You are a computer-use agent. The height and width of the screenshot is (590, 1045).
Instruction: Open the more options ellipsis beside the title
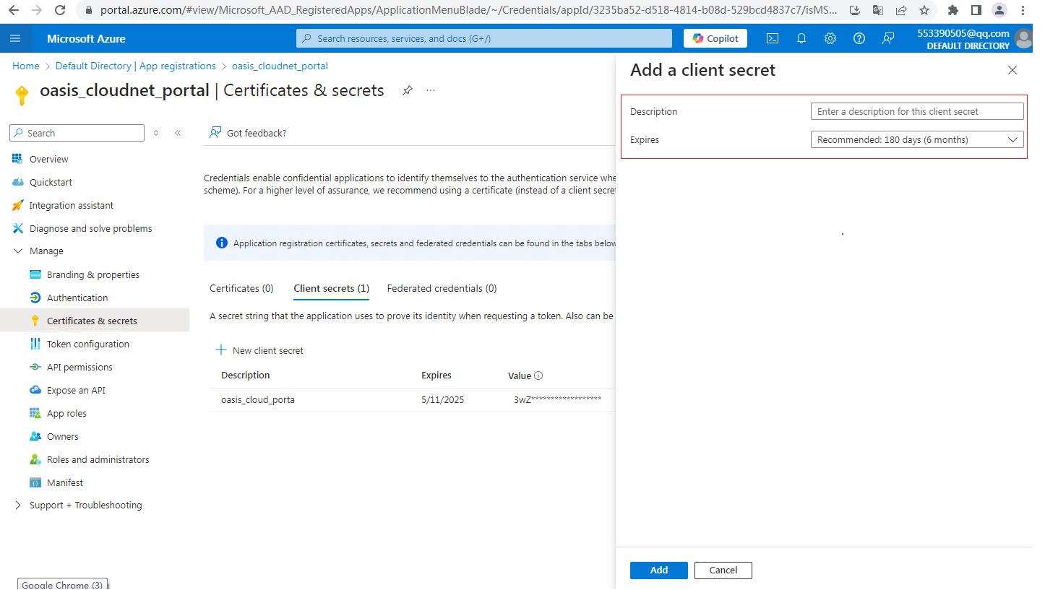coord(431,90)
